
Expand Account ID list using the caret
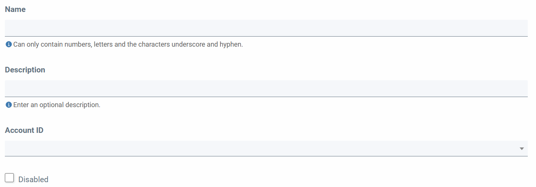click(522, 149)
